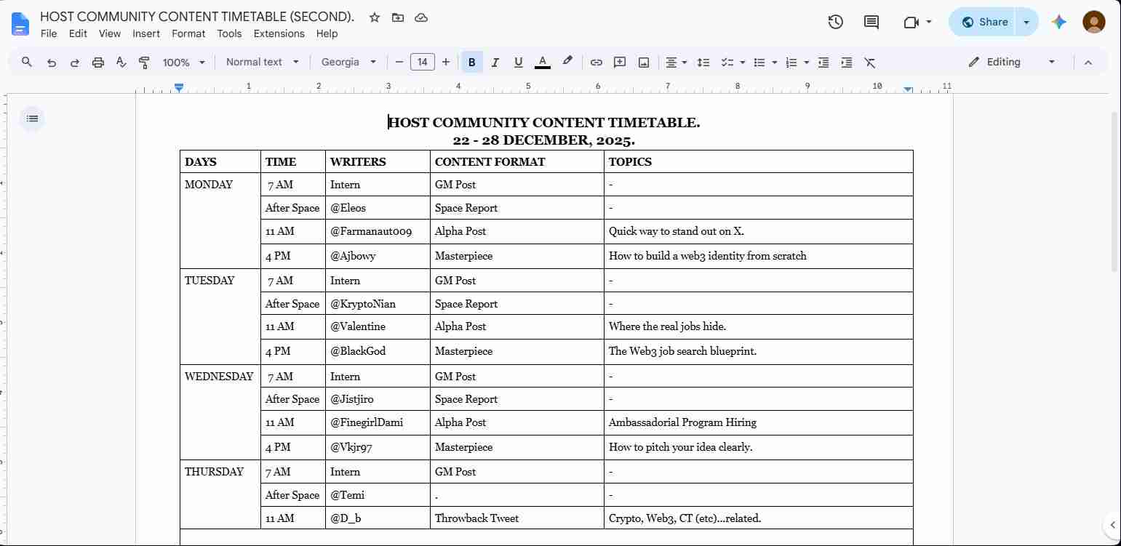Rename the document title
The height and width of the screenshot is (546, 1121).
[197, 17]
